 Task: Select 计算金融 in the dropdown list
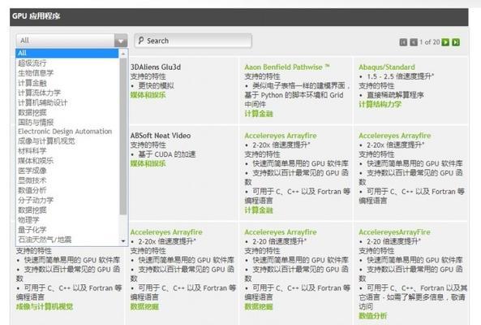pos(32,83)
